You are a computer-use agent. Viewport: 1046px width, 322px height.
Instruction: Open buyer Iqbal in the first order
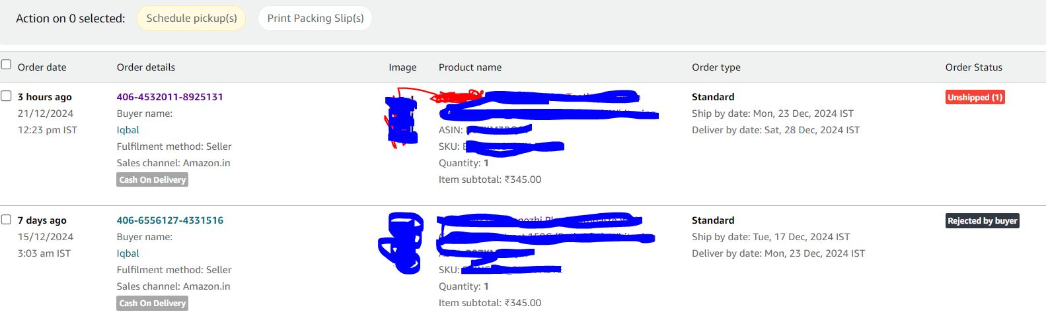[128, 130]
